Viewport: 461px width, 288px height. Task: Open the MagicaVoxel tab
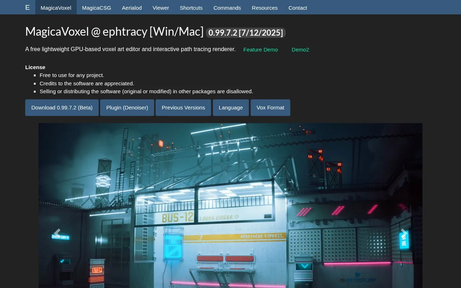click(56, 8)
